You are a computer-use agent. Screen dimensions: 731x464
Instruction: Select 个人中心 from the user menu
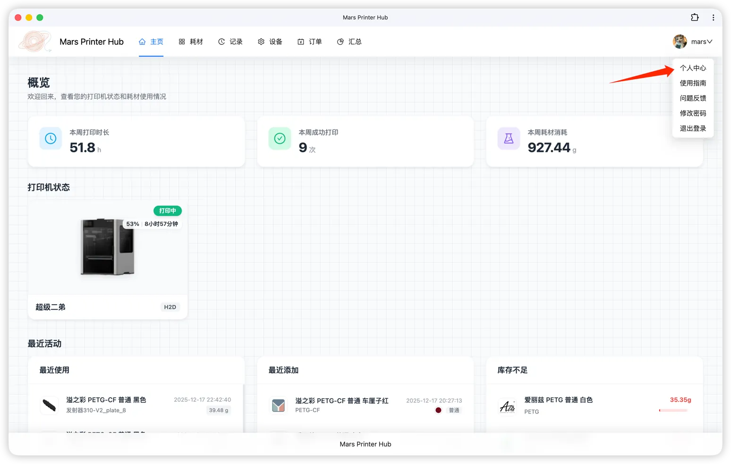tap(693, 68)
